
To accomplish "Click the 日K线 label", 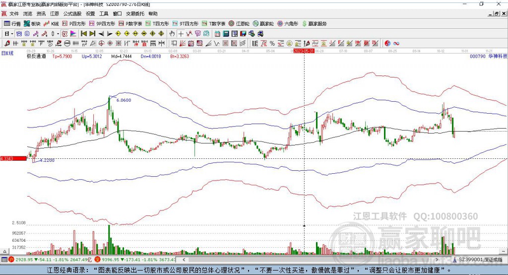I will (x=7, y=53).
